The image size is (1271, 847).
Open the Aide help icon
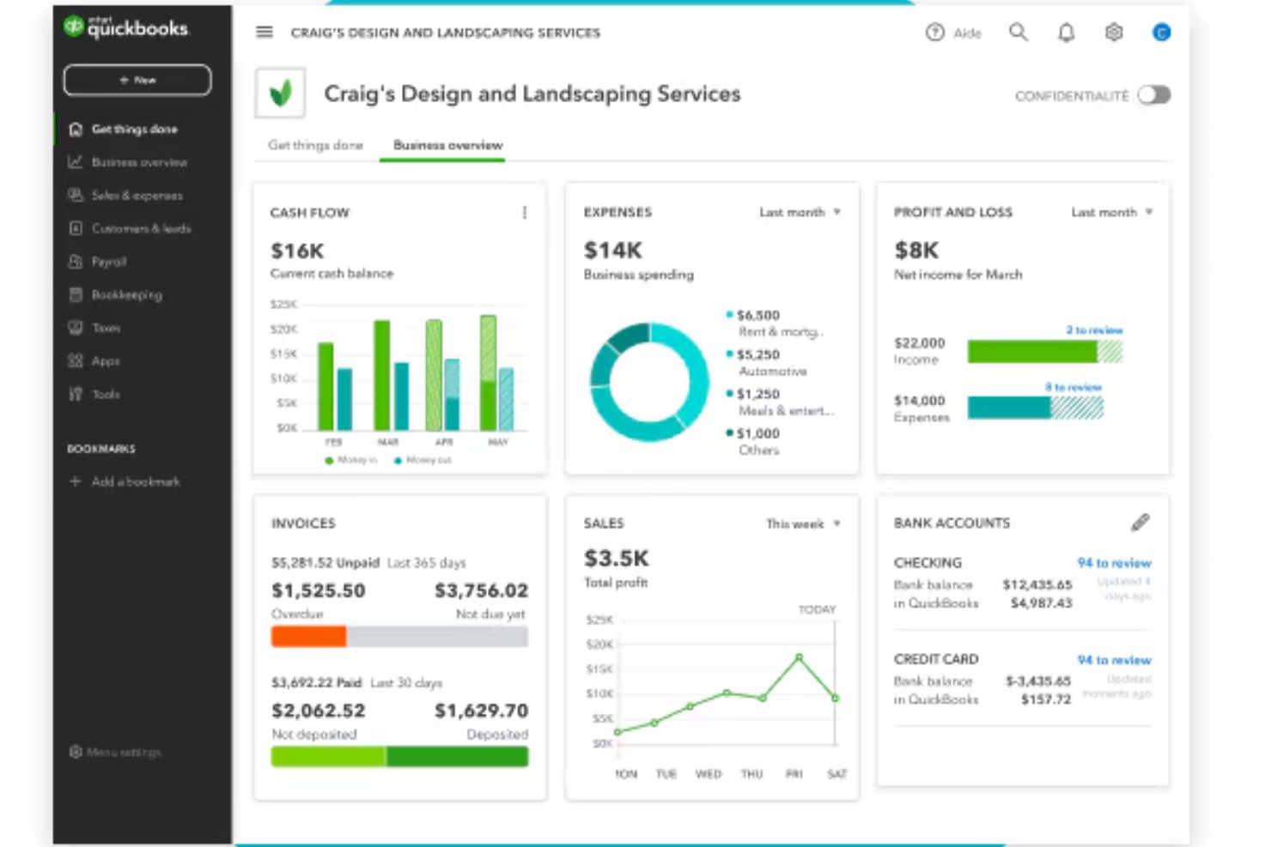[x=935, y=33]
